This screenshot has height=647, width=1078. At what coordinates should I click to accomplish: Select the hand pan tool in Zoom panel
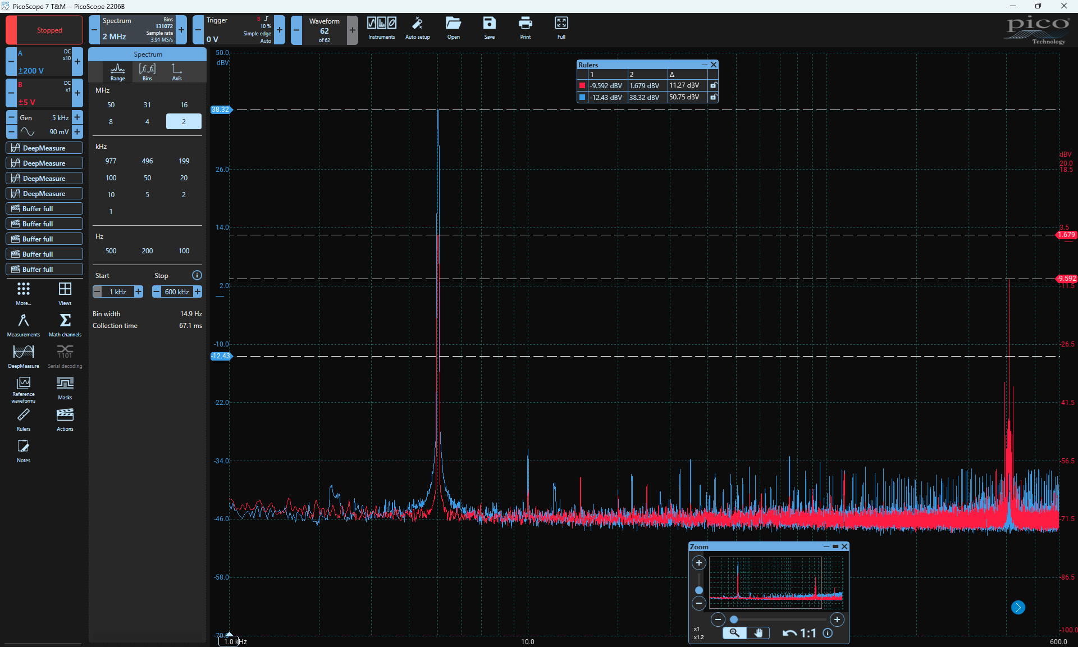pos(758,633)
